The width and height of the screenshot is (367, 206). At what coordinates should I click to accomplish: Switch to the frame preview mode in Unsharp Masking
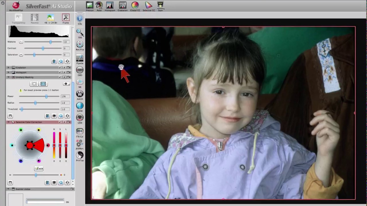pos(34,84)
